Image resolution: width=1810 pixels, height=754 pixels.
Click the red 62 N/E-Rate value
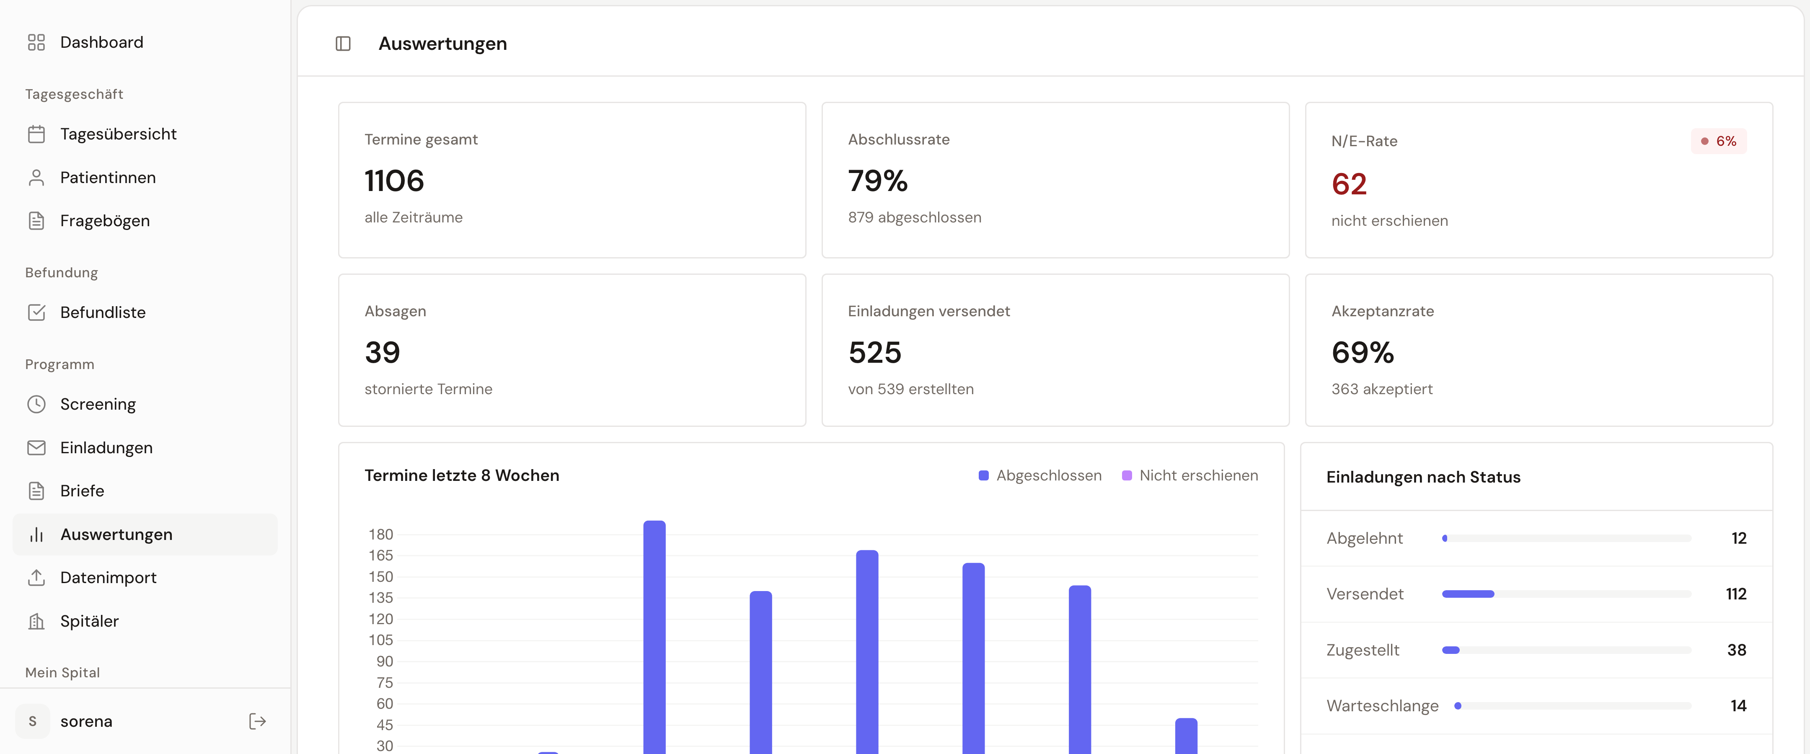(1349, 184)
